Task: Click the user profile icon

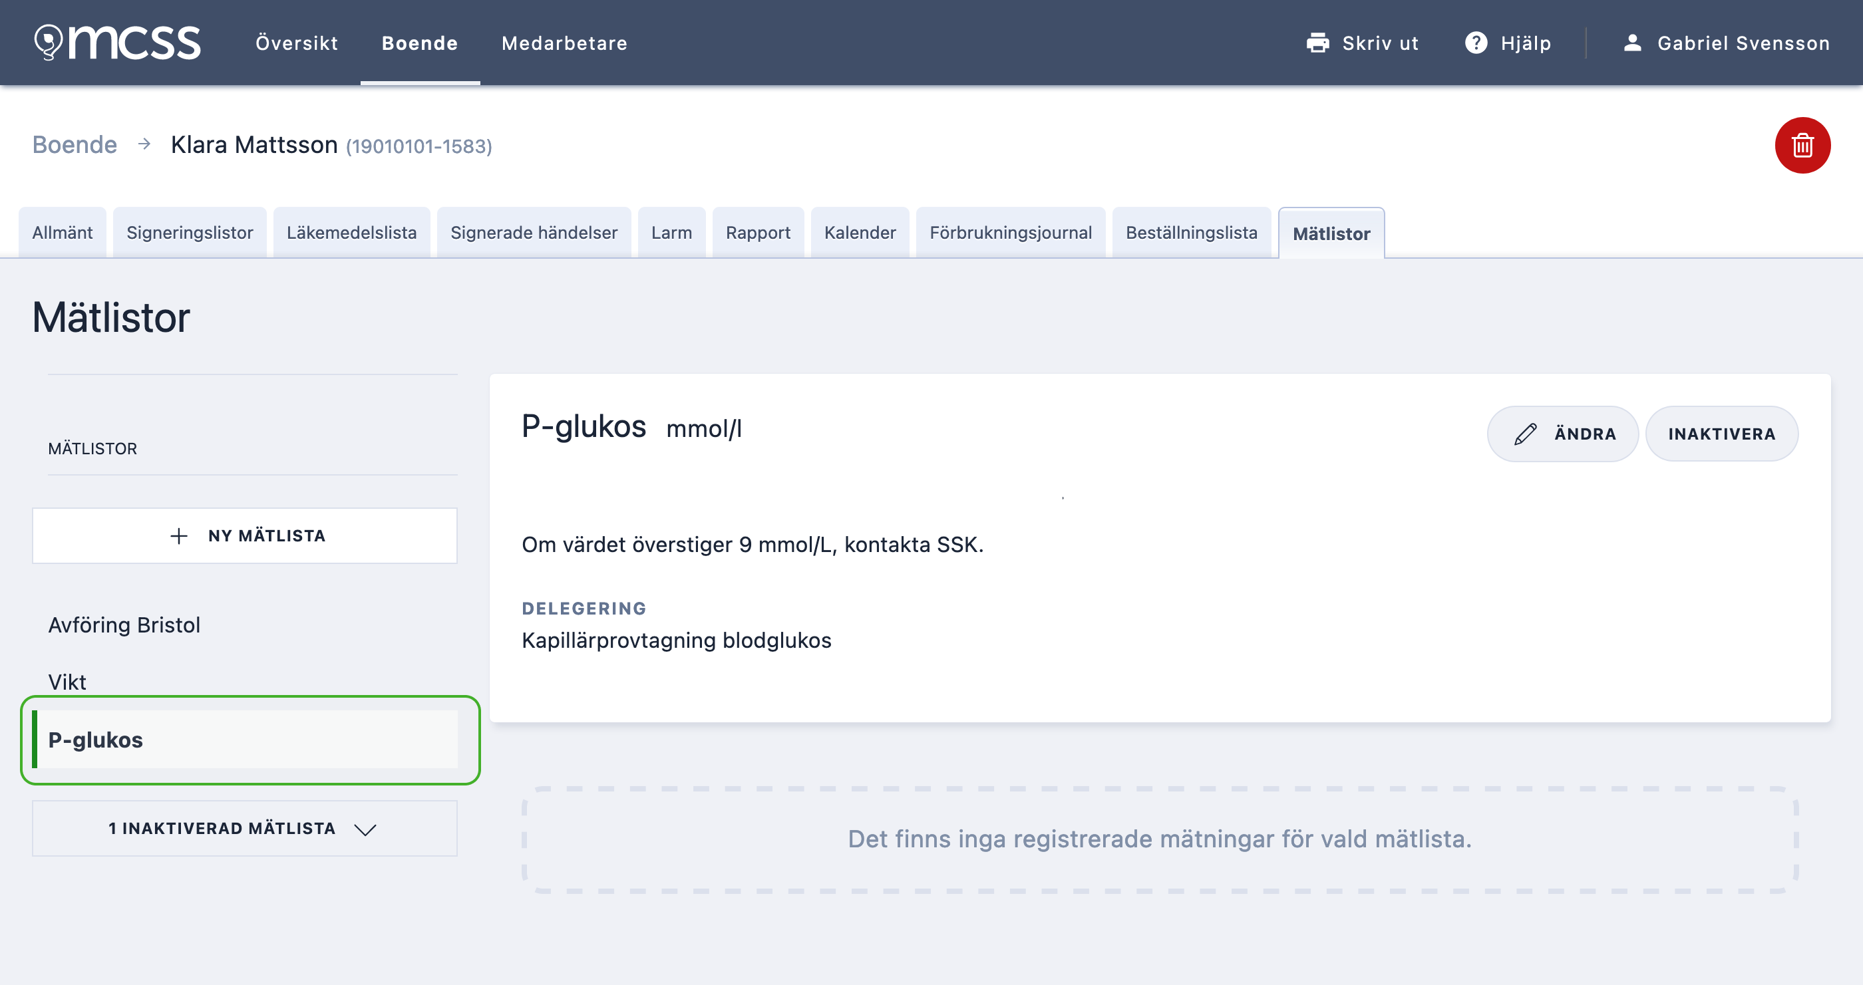Action: [1632, 43]
